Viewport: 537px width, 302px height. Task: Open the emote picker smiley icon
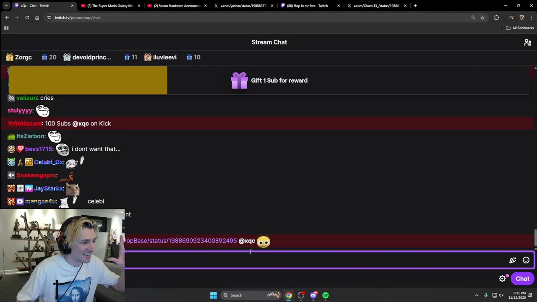(526, 260)
